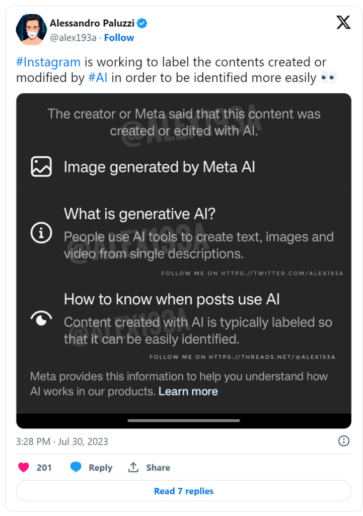The image size is (363, 516).
Task: Click the image icon beside Meta AI label
Action: [x=41, y=167]
